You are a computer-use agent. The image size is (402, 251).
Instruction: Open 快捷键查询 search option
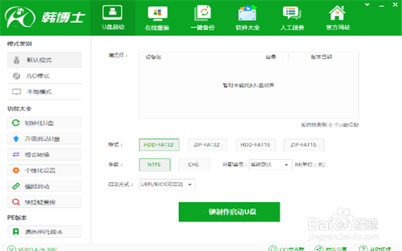coord(44,202)
